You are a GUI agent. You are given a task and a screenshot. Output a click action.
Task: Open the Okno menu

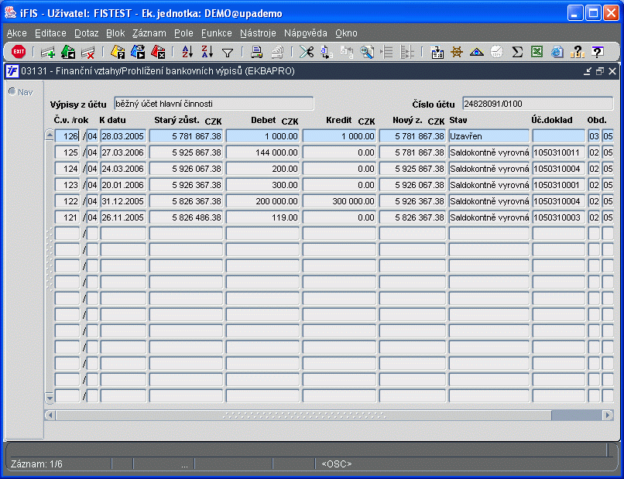[x=346, y=33]
